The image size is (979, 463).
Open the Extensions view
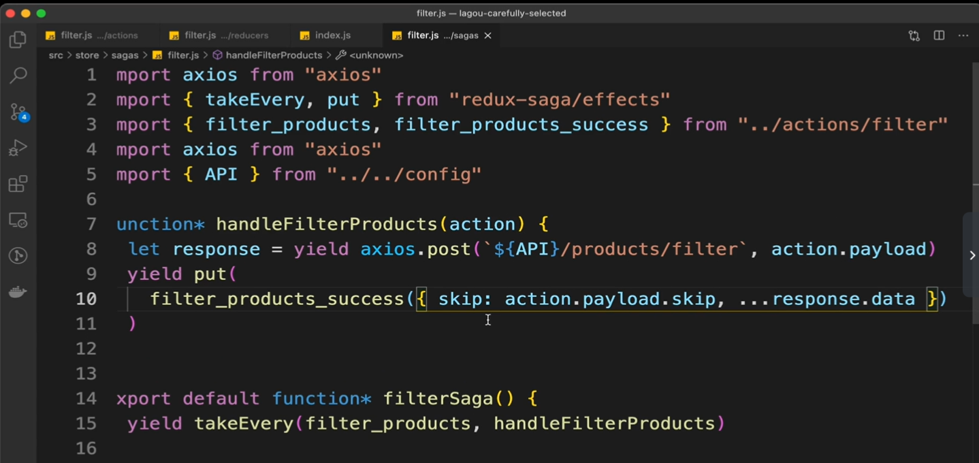tap(18, 184)
